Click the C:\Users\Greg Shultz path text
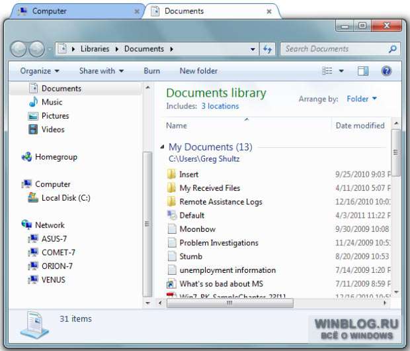This screenshot has width=410, height=351. (204, 159)
